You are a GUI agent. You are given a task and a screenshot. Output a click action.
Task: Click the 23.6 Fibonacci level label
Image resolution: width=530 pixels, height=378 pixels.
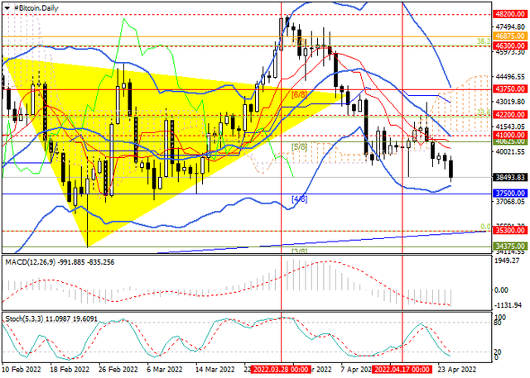(x=484, y=112)
